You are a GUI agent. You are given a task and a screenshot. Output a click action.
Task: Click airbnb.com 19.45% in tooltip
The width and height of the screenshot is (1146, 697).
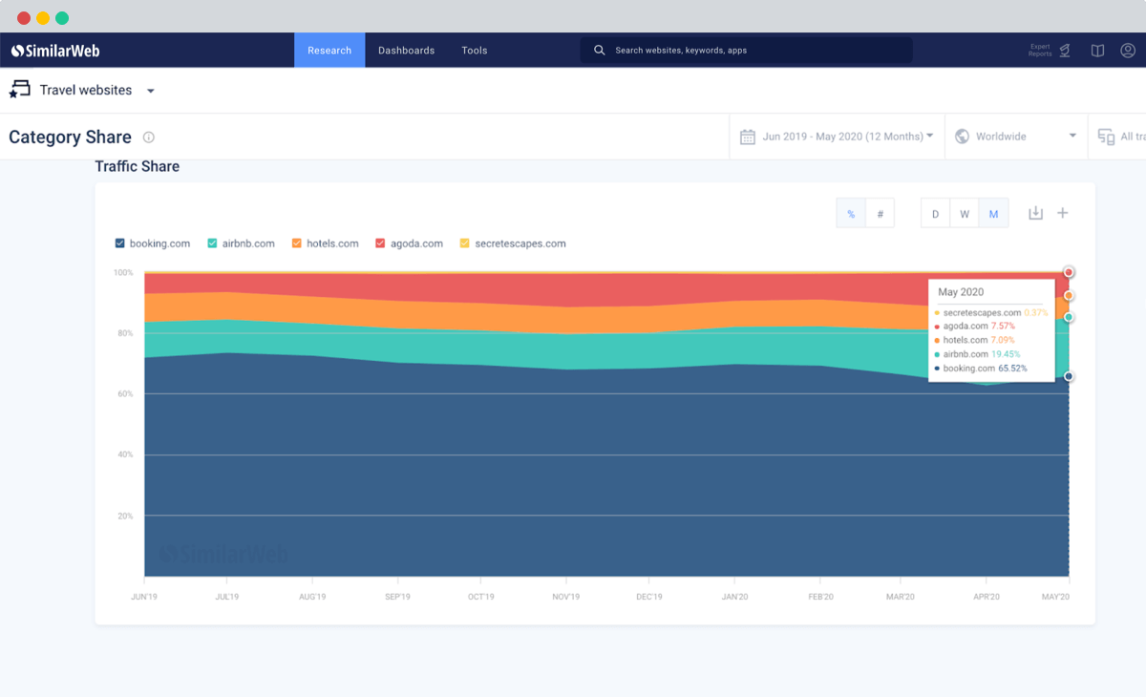pos(978,354)
